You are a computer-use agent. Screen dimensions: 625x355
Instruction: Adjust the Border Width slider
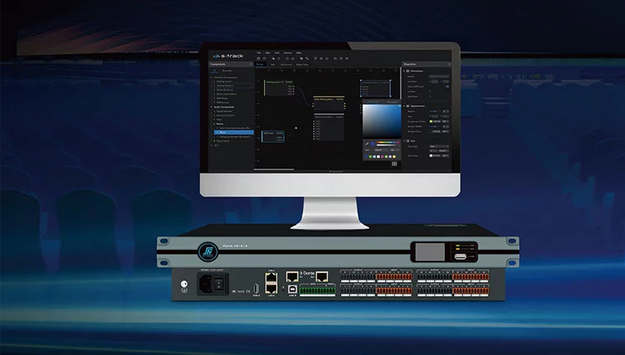(x=433, y=127)
